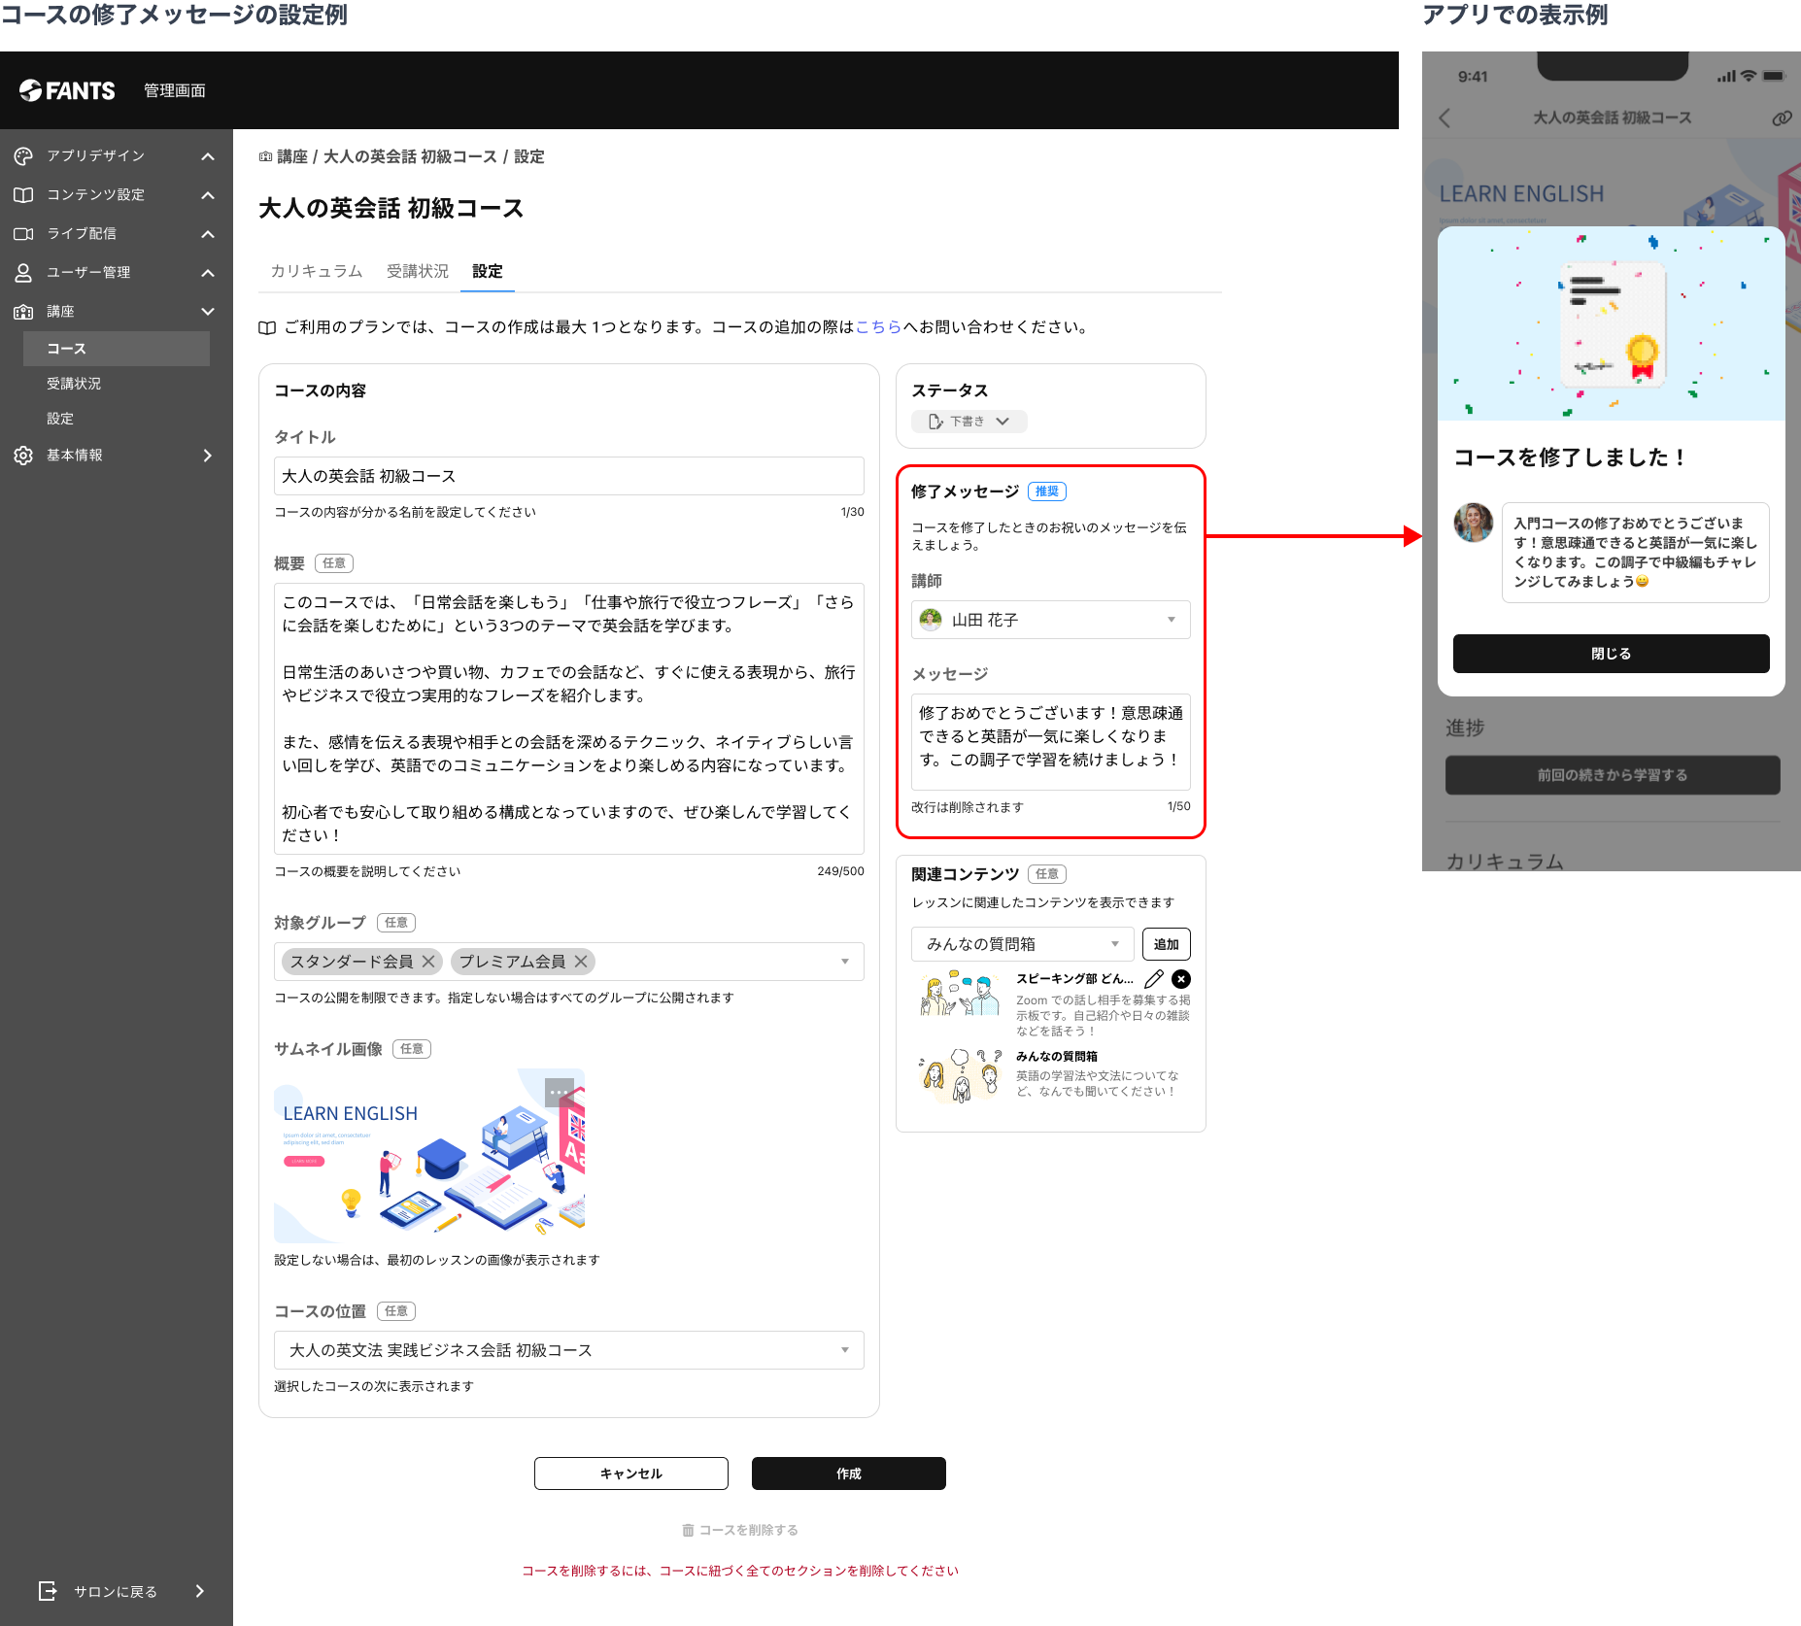The height and width of the screenshot is (1626, 1801).
Task: Click the コンテンツ設定 book icon
Action: [23, 195]
